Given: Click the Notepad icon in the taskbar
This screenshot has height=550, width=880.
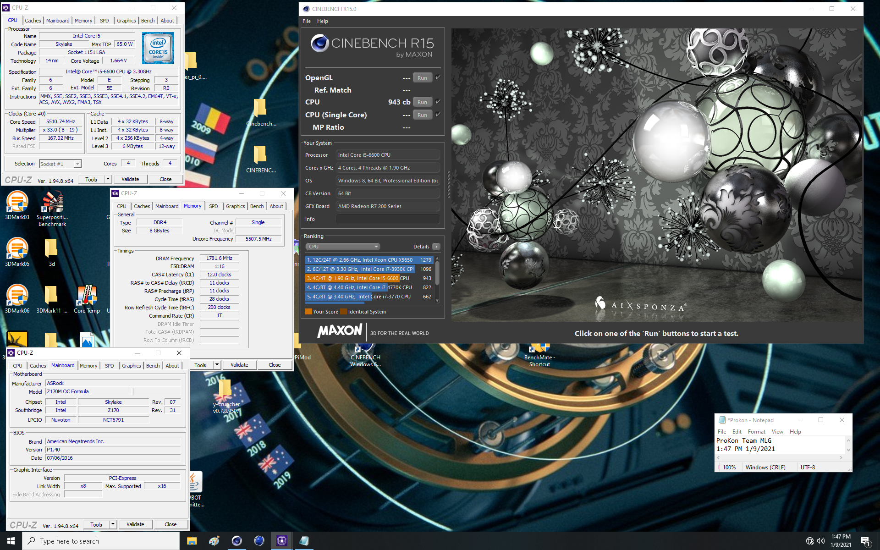Looking at the screenshot, I should click(x=304, y=541).
